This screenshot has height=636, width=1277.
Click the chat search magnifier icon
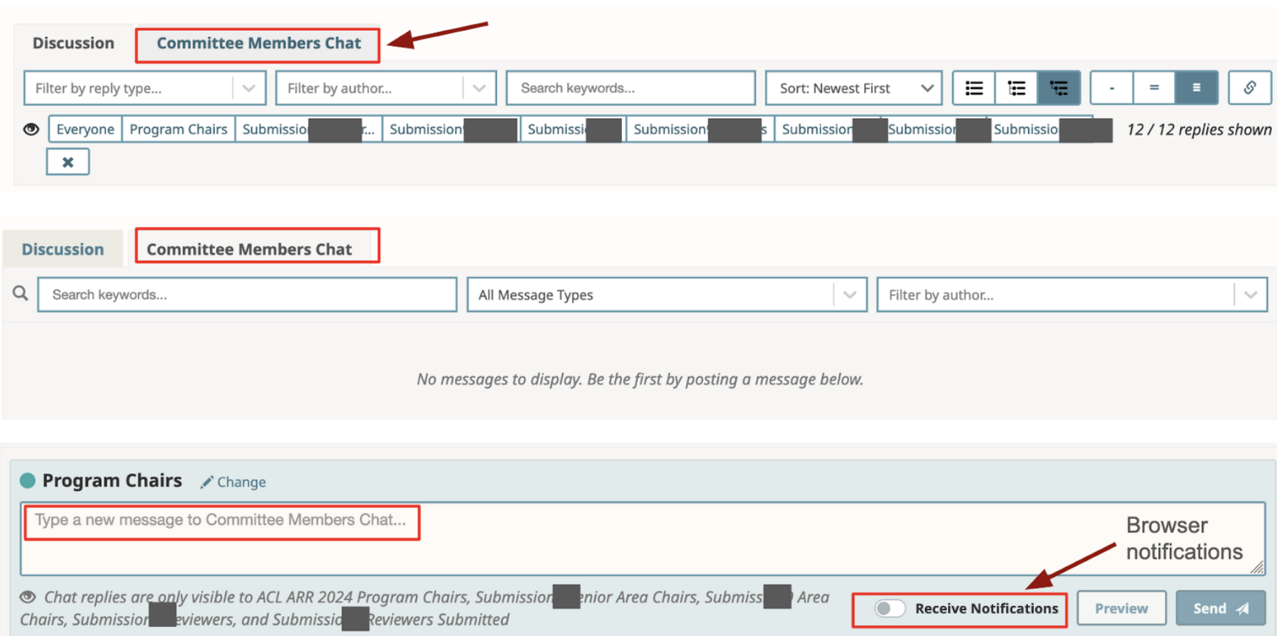pos(21,294)
